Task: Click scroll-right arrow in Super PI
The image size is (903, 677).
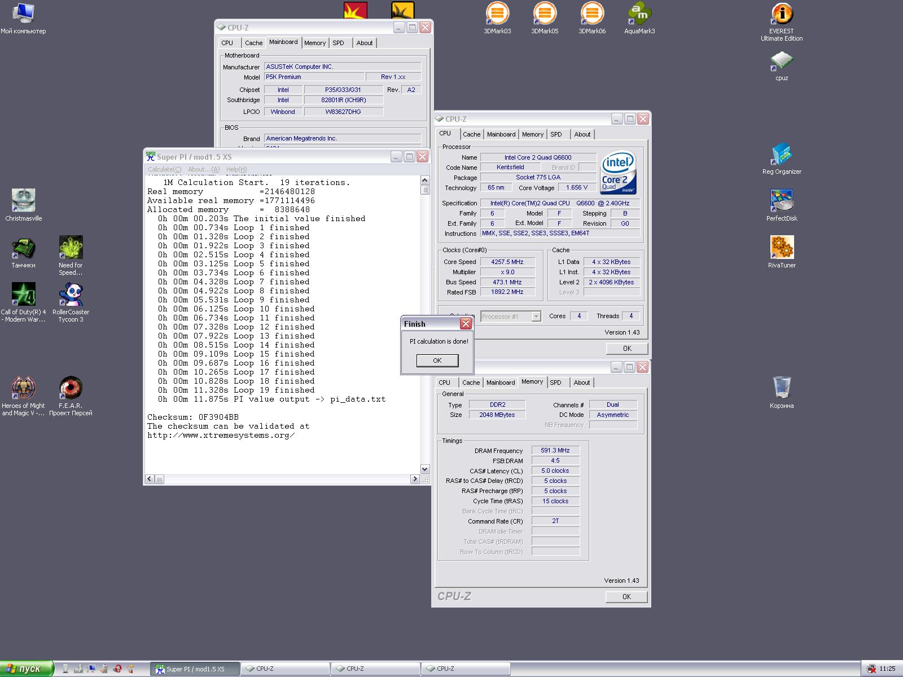Action: (x=415, y=479)
